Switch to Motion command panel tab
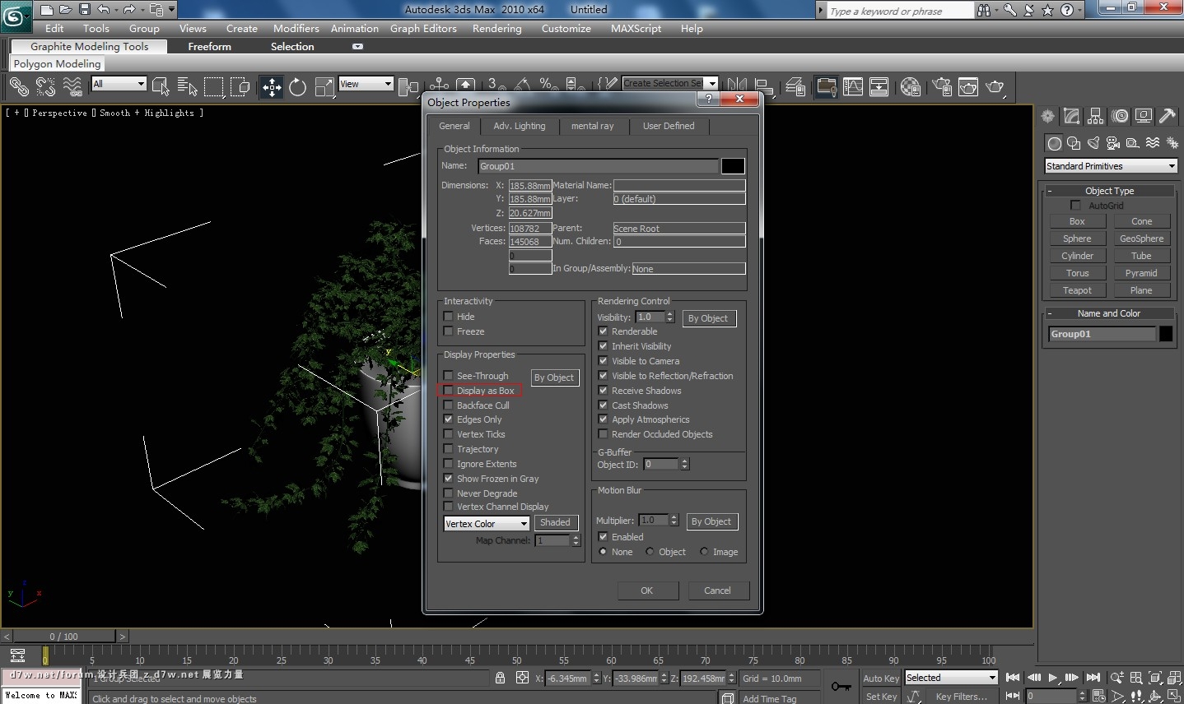 (x=1119, y=116)
